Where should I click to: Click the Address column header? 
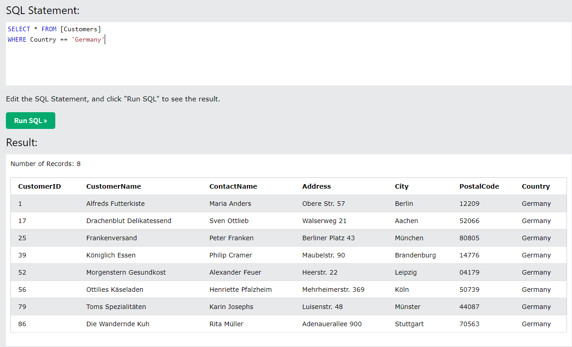pyautogui.click(x=316, y=186)
